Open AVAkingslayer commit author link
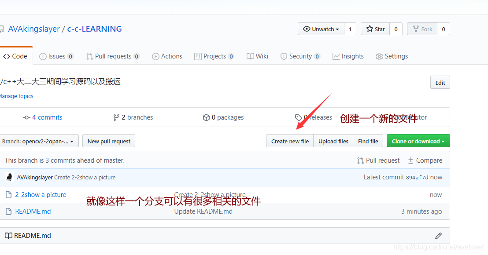This screenshot has width=488, height=255. point(34,177)
